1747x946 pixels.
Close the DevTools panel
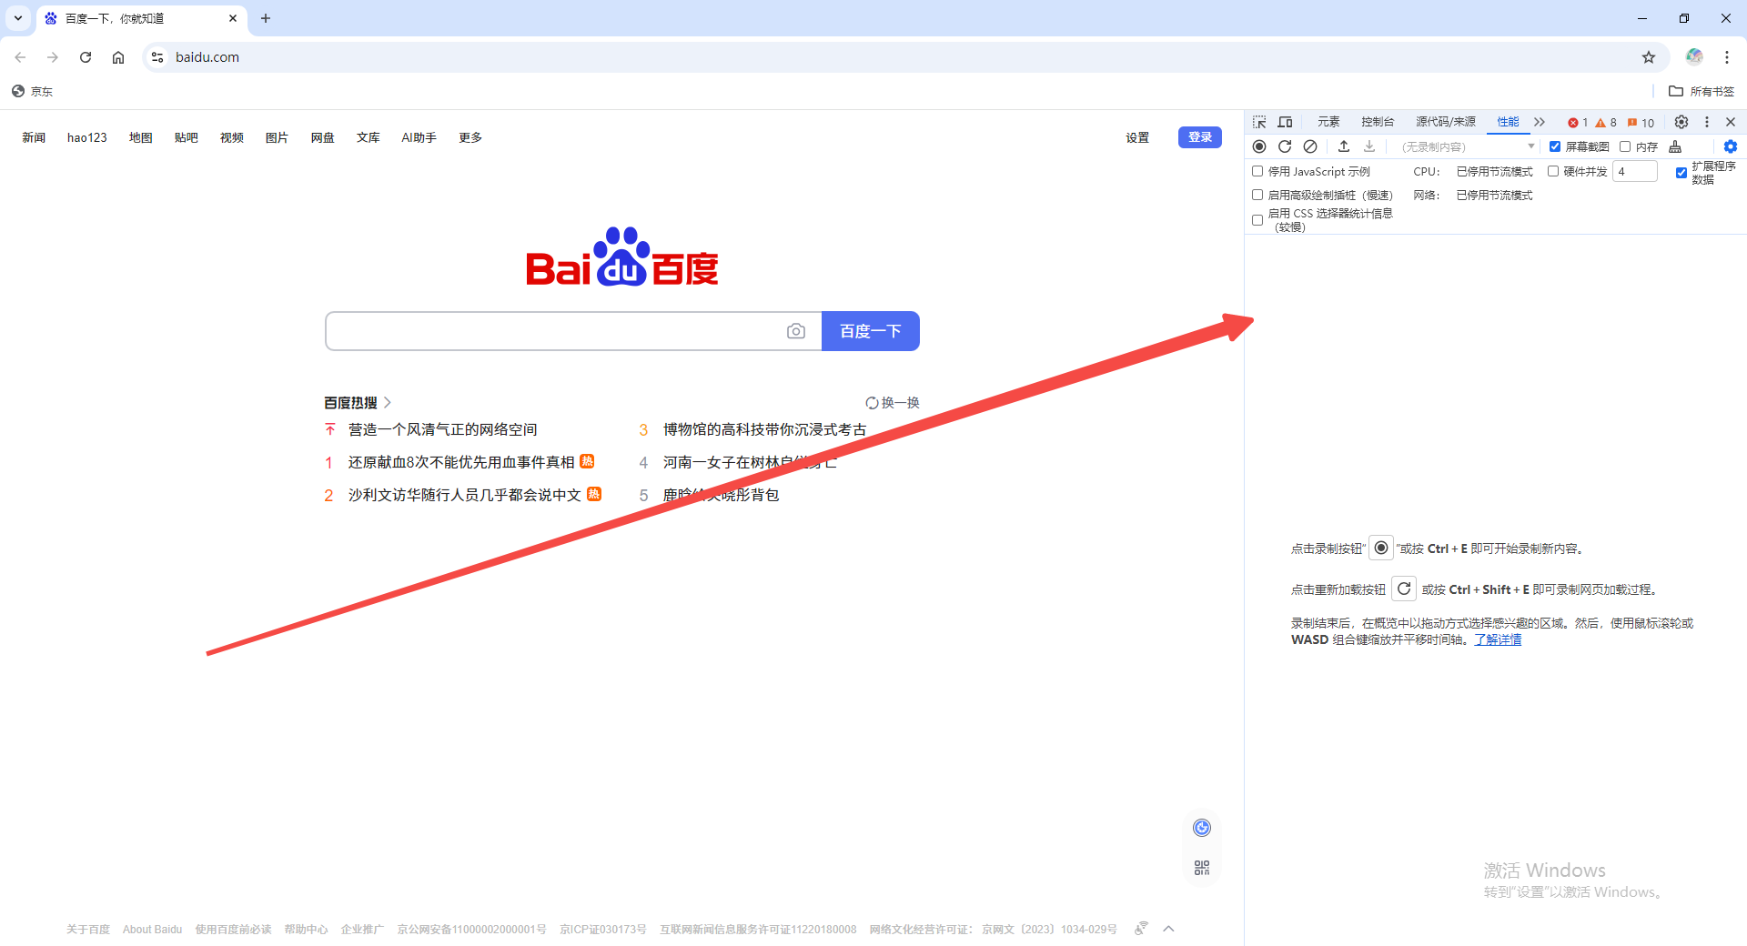pyautogui.click(x=1731, y=122)
